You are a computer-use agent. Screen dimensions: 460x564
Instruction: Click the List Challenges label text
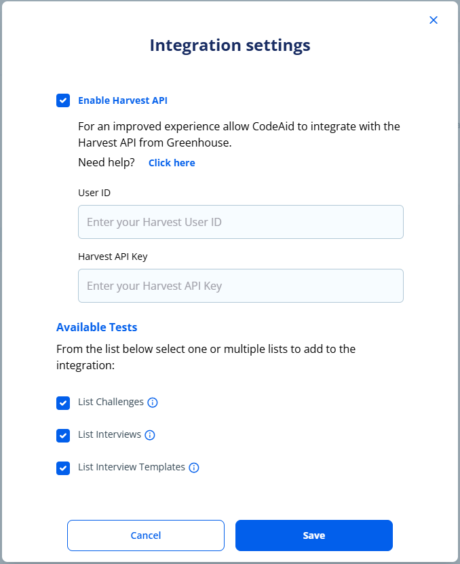[111, 402]
